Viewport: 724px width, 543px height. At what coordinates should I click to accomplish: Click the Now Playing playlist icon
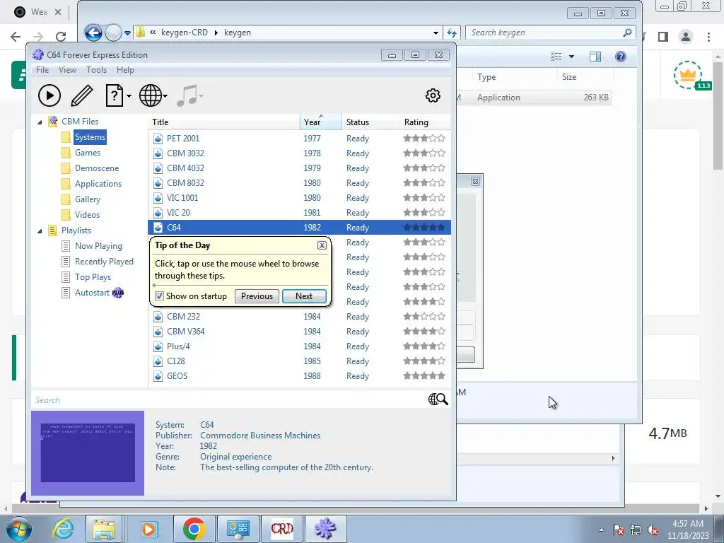coord(66,246)
